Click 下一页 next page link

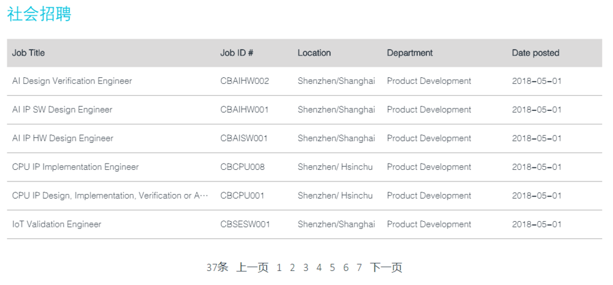[x=386, y=268]
